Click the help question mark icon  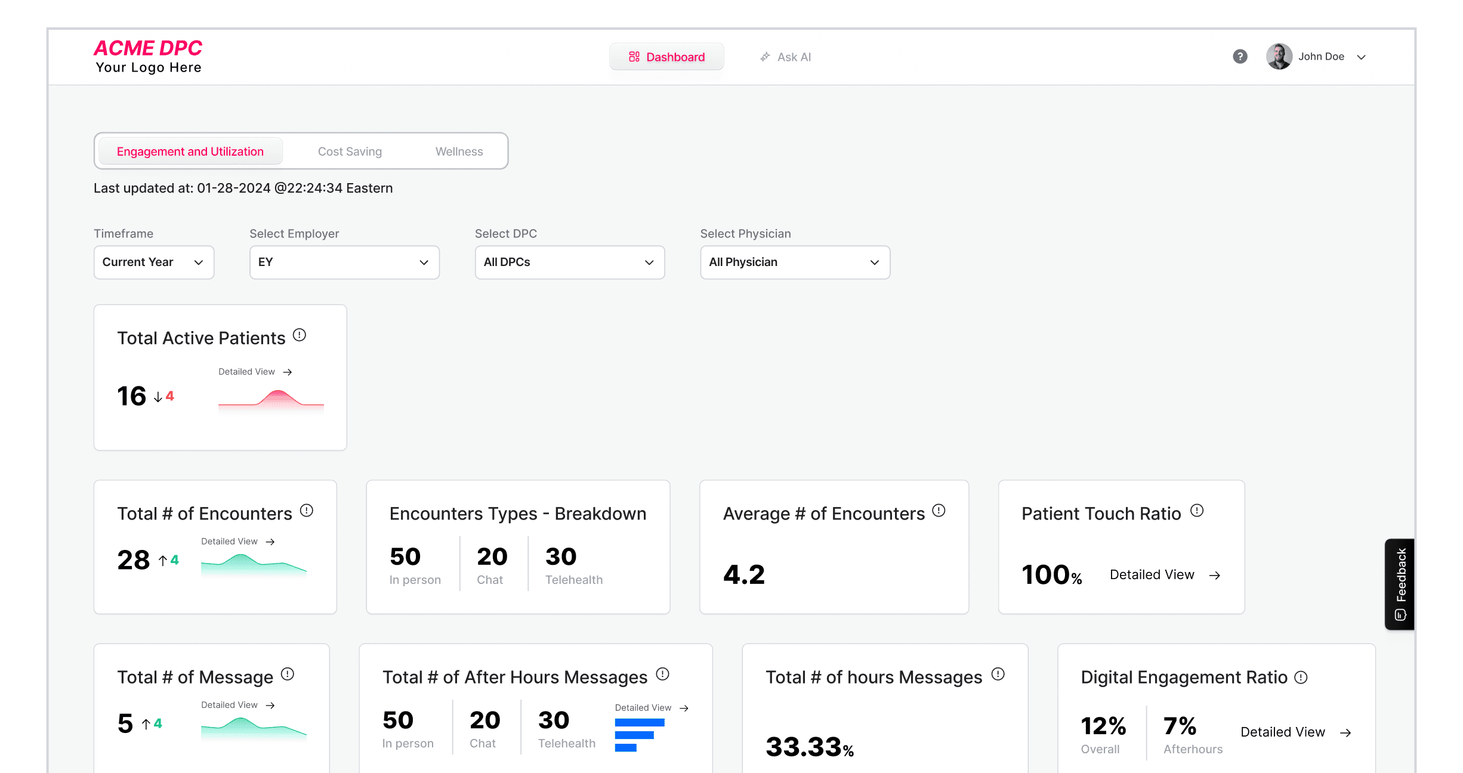(x=1240, y=57)
